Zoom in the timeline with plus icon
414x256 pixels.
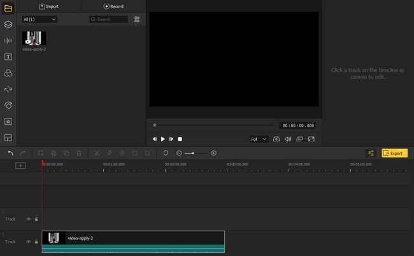coord(214,153)
